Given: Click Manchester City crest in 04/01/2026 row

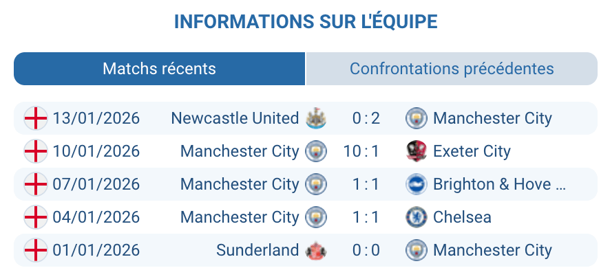Looking at the screenshot, I should point(316,217).
